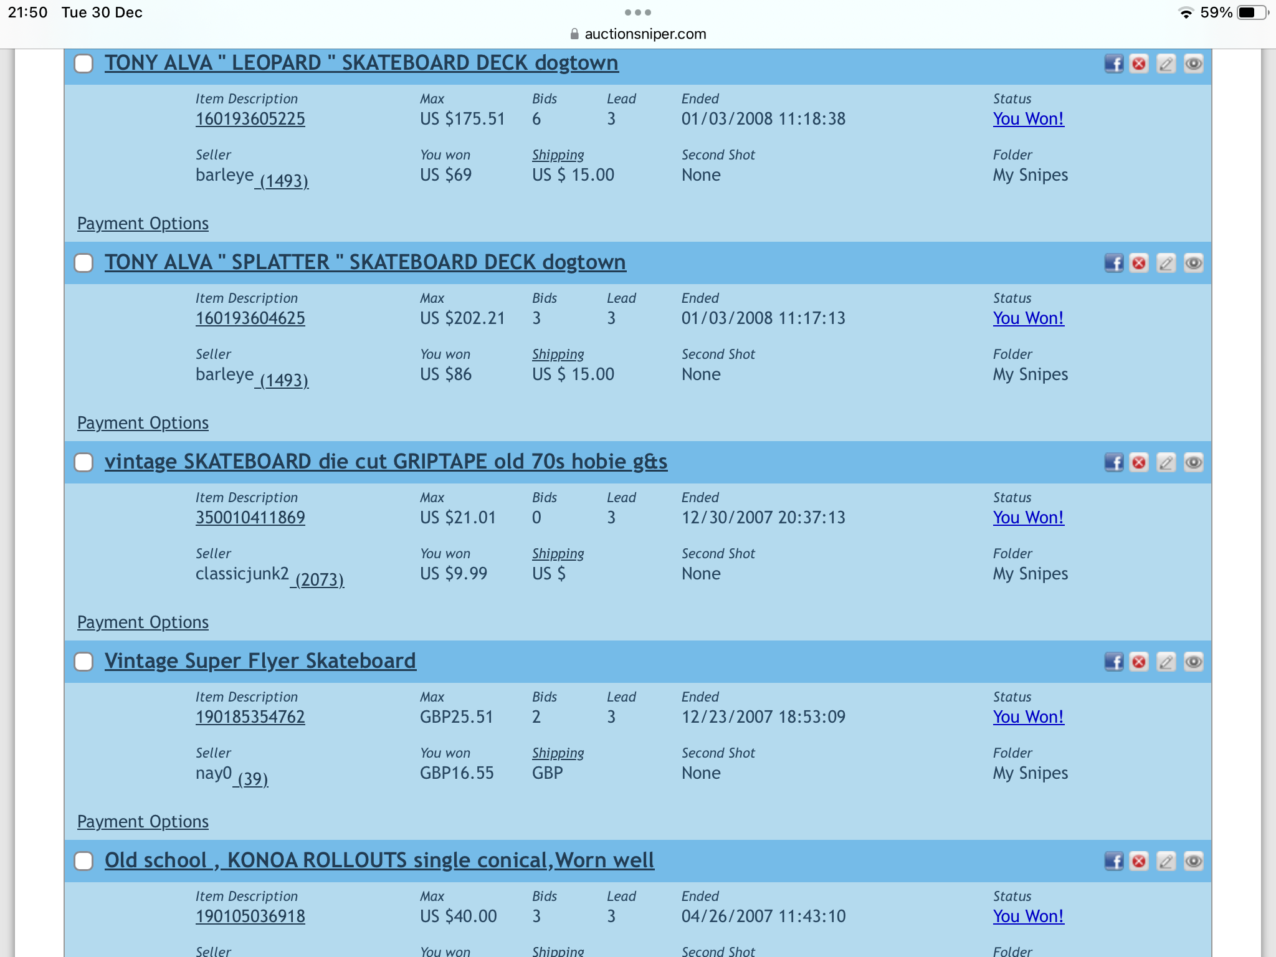This screenshot has width=1276, height=957.
Task: Open item number 160193605225
Action: pyautogui.click(x=250, y=119)
